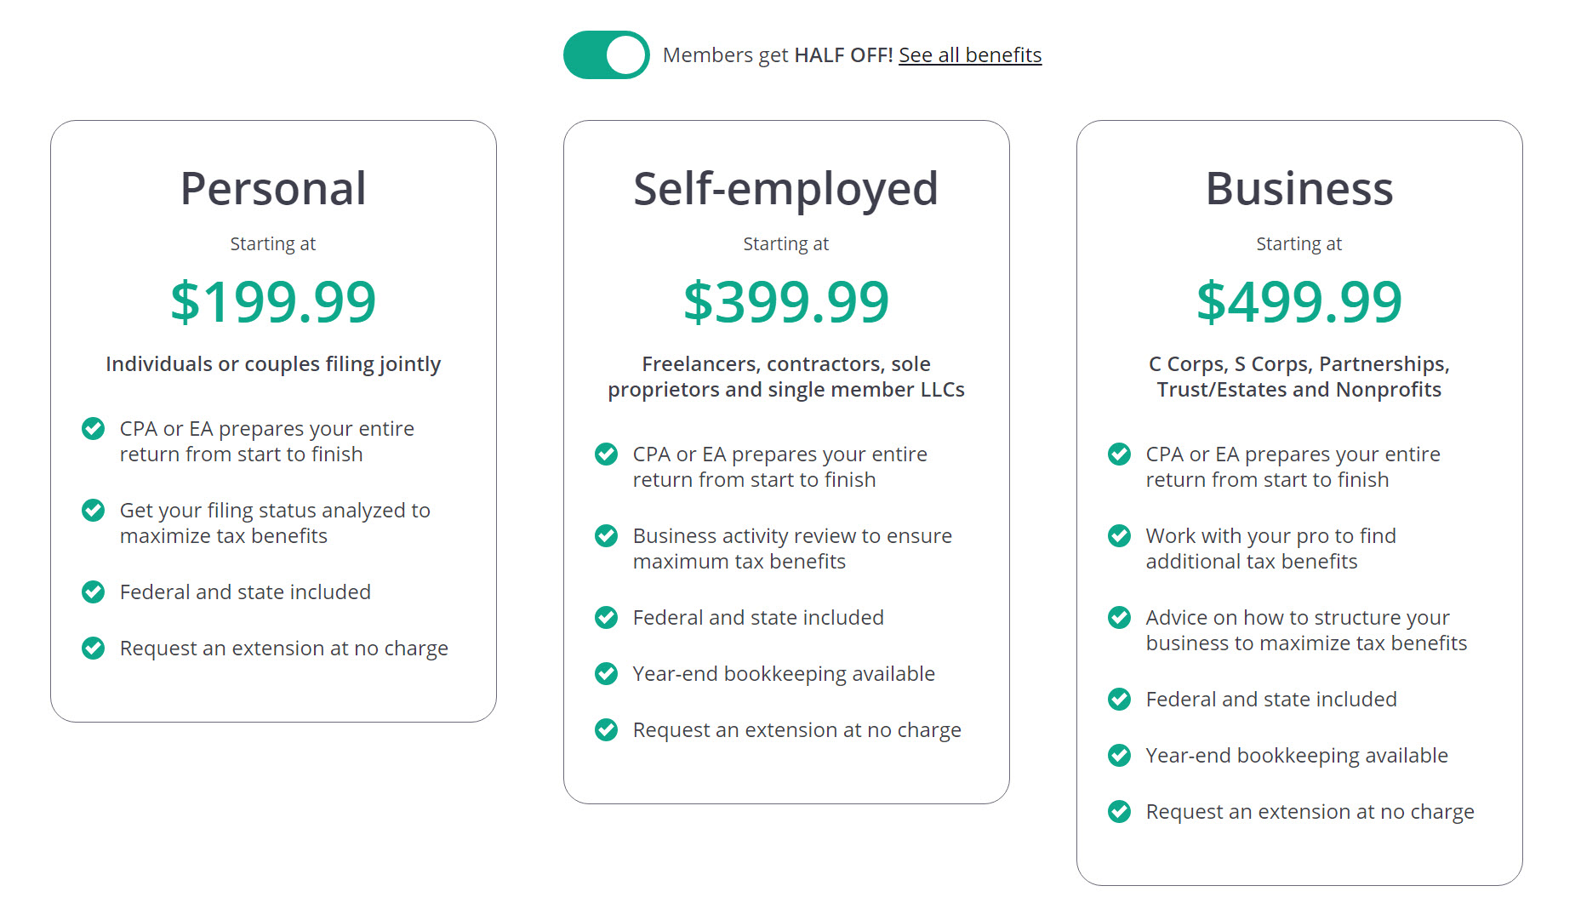Click checkmark for Business activity review

606,536
